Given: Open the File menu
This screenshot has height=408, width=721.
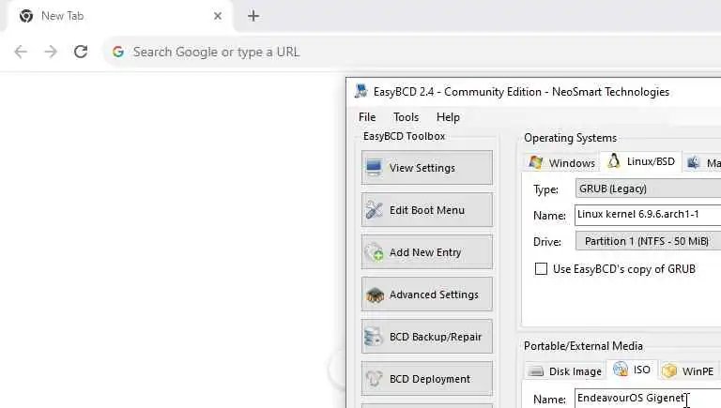Looking at the screenshot, I should pyautogui.click(x=367, y=117).
